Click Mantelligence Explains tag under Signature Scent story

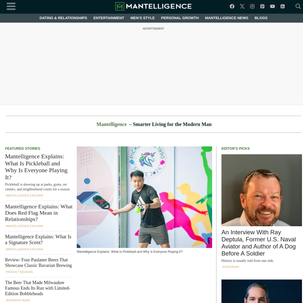(x=24, y=249)
